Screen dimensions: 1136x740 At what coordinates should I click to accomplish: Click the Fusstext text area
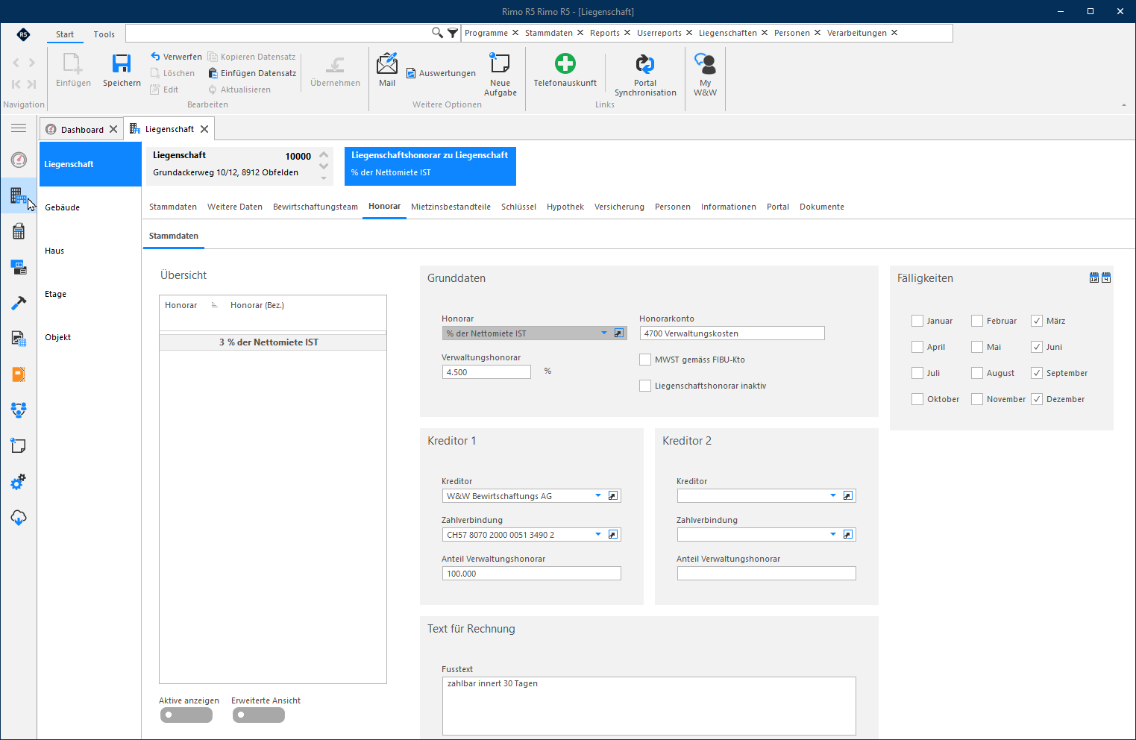pos(649,706)
